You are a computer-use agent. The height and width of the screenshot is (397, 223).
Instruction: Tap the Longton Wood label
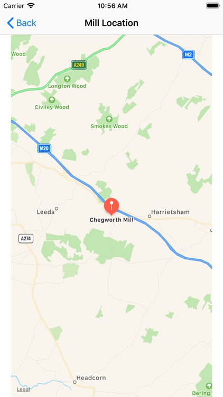[67, 86]
